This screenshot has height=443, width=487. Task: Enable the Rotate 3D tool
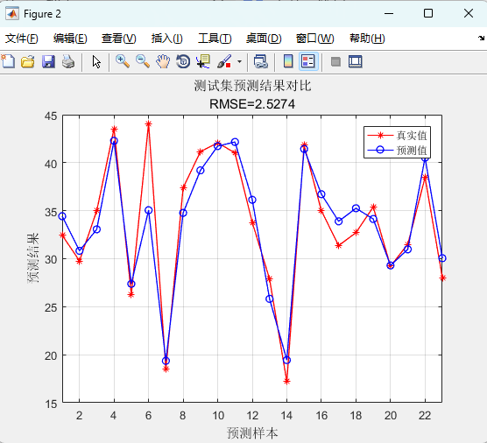(x=183, y=61)
